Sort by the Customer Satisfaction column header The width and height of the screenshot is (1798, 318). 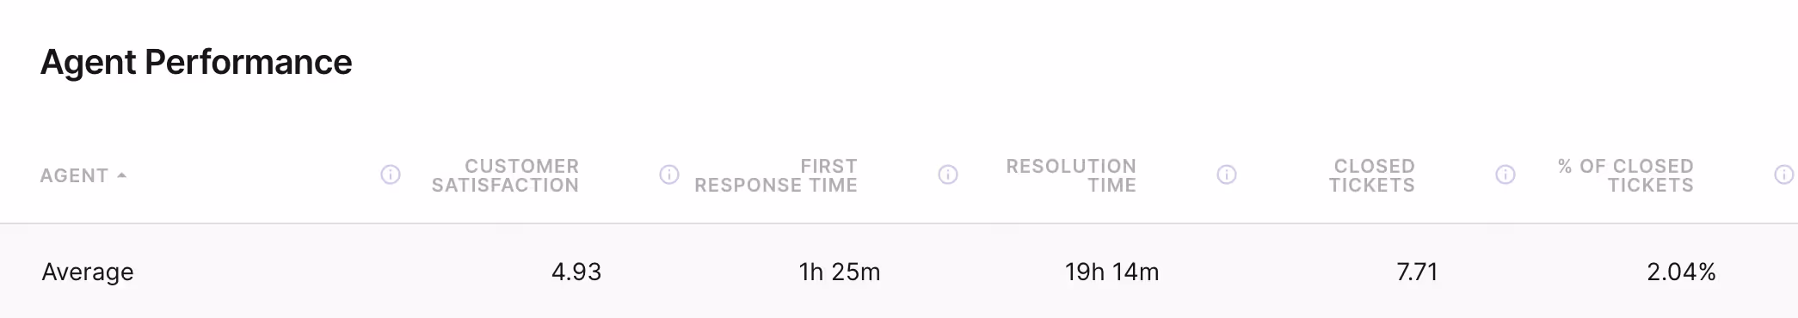click(x=505, y=175)
